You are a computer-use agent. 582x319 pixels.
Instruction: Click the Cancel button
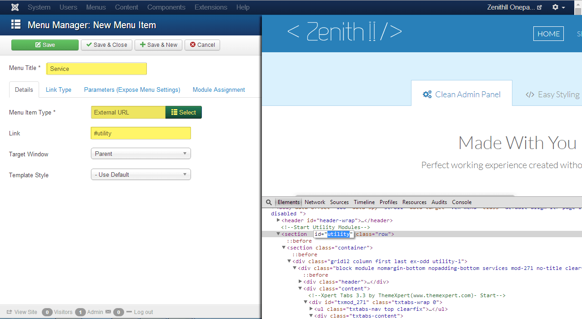point(202,45)
